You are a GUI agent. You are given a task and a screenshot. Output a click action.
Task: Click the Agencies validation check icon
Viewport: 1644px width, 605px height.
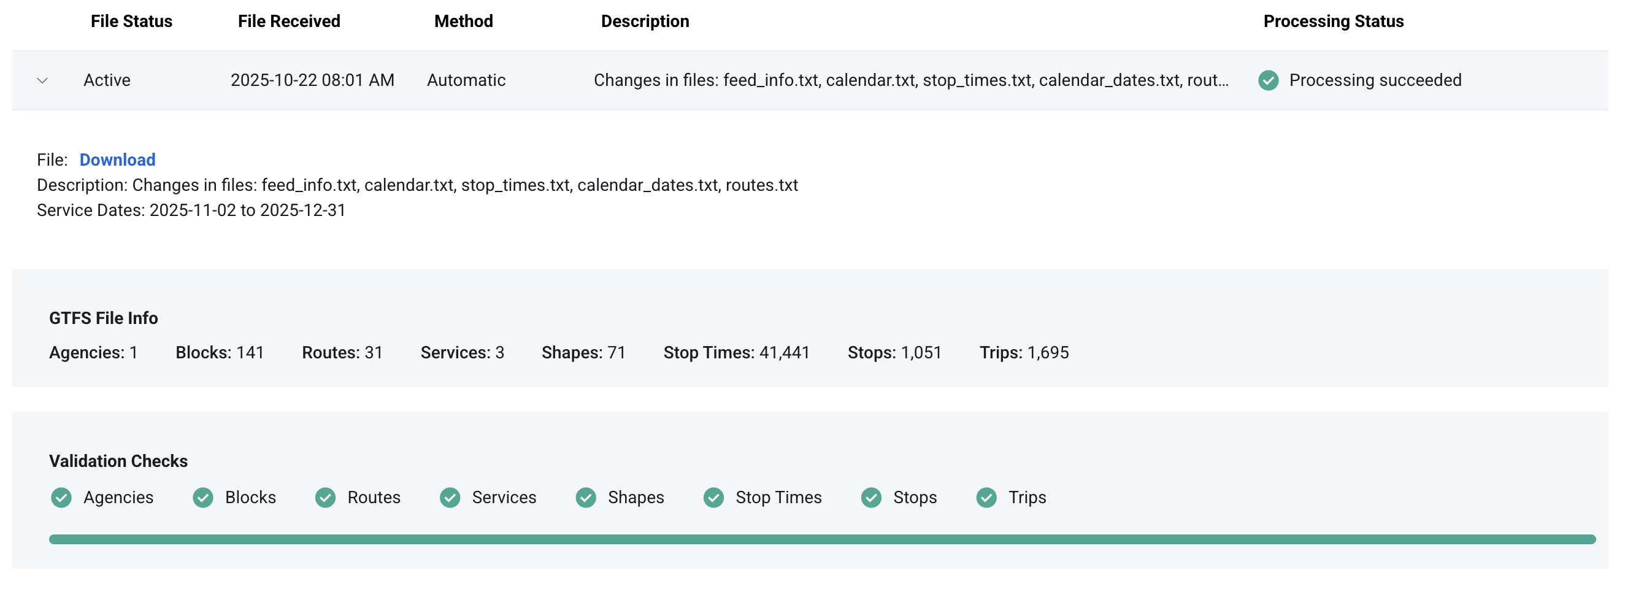click(x=61, y=497)
